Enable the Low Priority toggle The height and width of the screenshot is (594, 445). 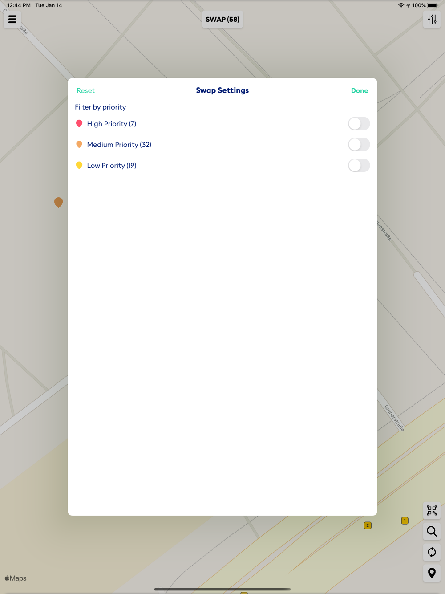click(x=359, y=165)
